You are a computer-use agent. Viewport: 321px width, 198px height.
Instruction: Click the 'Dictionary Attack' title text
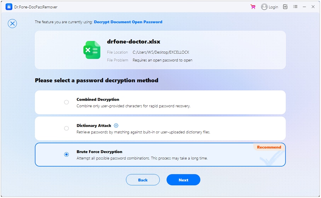click(94, 126)
